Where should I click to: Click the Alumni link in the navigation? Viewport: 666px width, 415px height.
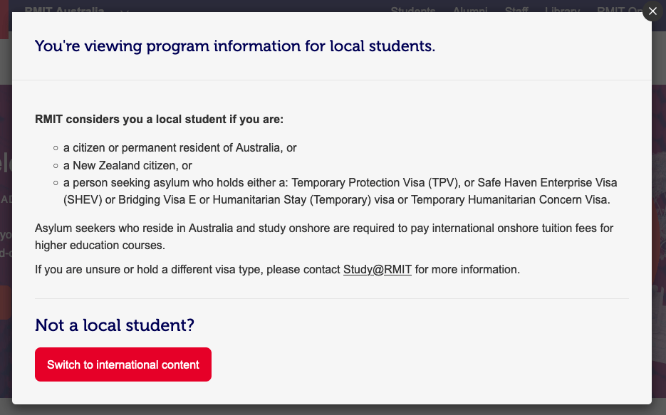[x=470, y=11]
